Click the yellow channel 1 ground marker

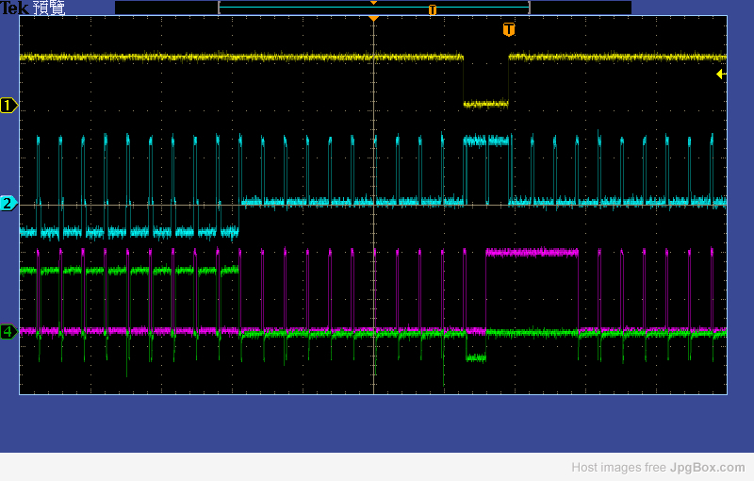coord(8,105)
